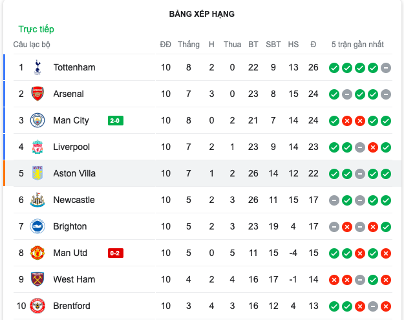Click the West Ham club crest
Viewport: 404px width, 320px height.
(37, 279)
